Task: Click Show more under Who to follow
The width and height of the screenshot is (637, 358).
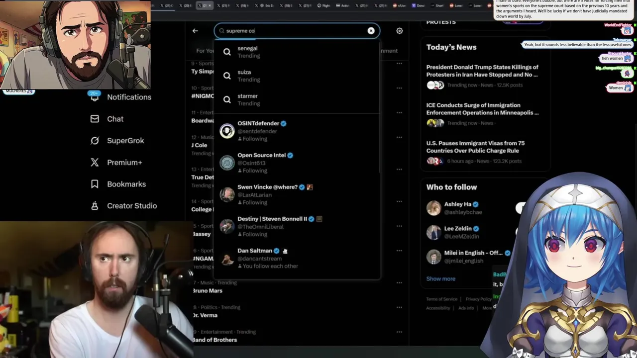Action: (440, 279)
